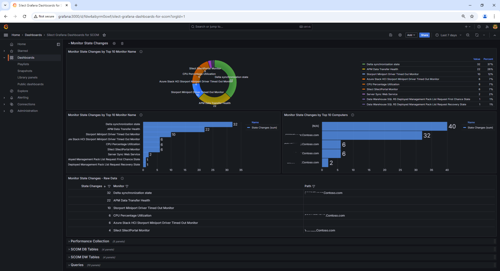Click the dock menu icon beside Home
Image resolution: width=500 pixels, height=271 pixels.
[58, 44]
